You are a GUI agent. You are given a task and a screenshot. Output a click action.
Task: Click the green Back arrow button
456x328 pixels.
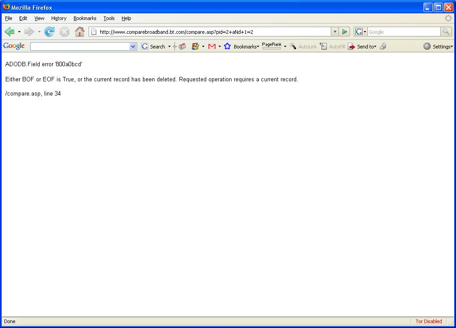click(x=10, y=32)
